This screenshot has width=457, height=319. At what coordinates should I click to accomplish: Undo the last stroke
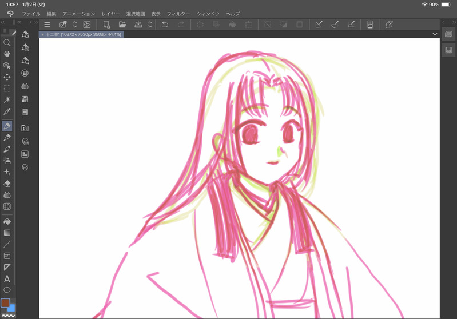point(165,25)
